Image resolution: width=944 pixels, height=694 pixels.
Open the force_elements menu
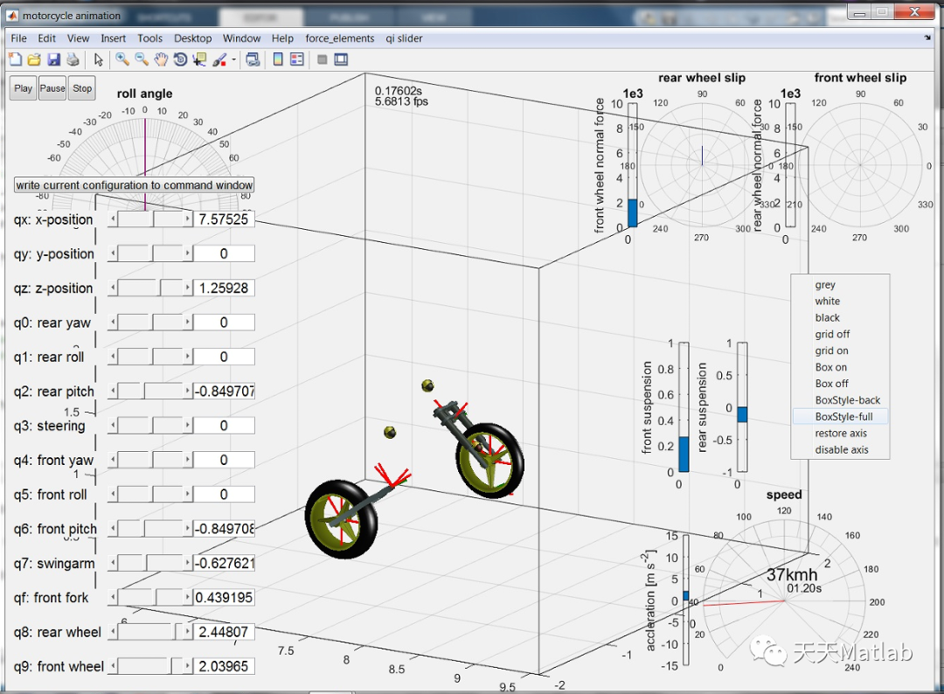(x=339, y=38)
